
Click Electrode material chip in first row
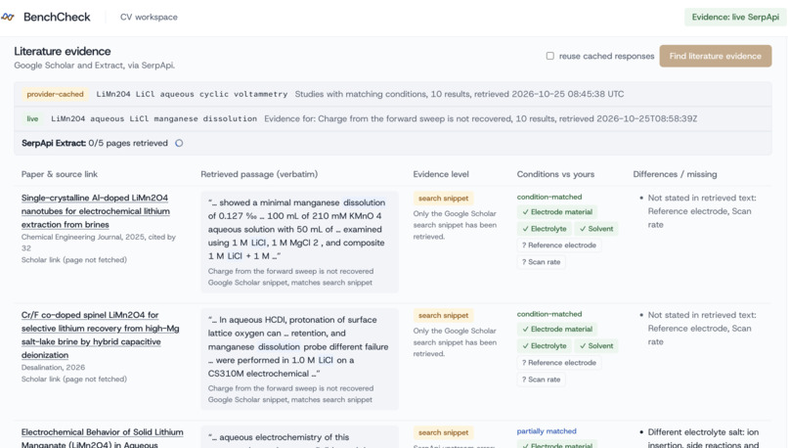pos(557,211)
